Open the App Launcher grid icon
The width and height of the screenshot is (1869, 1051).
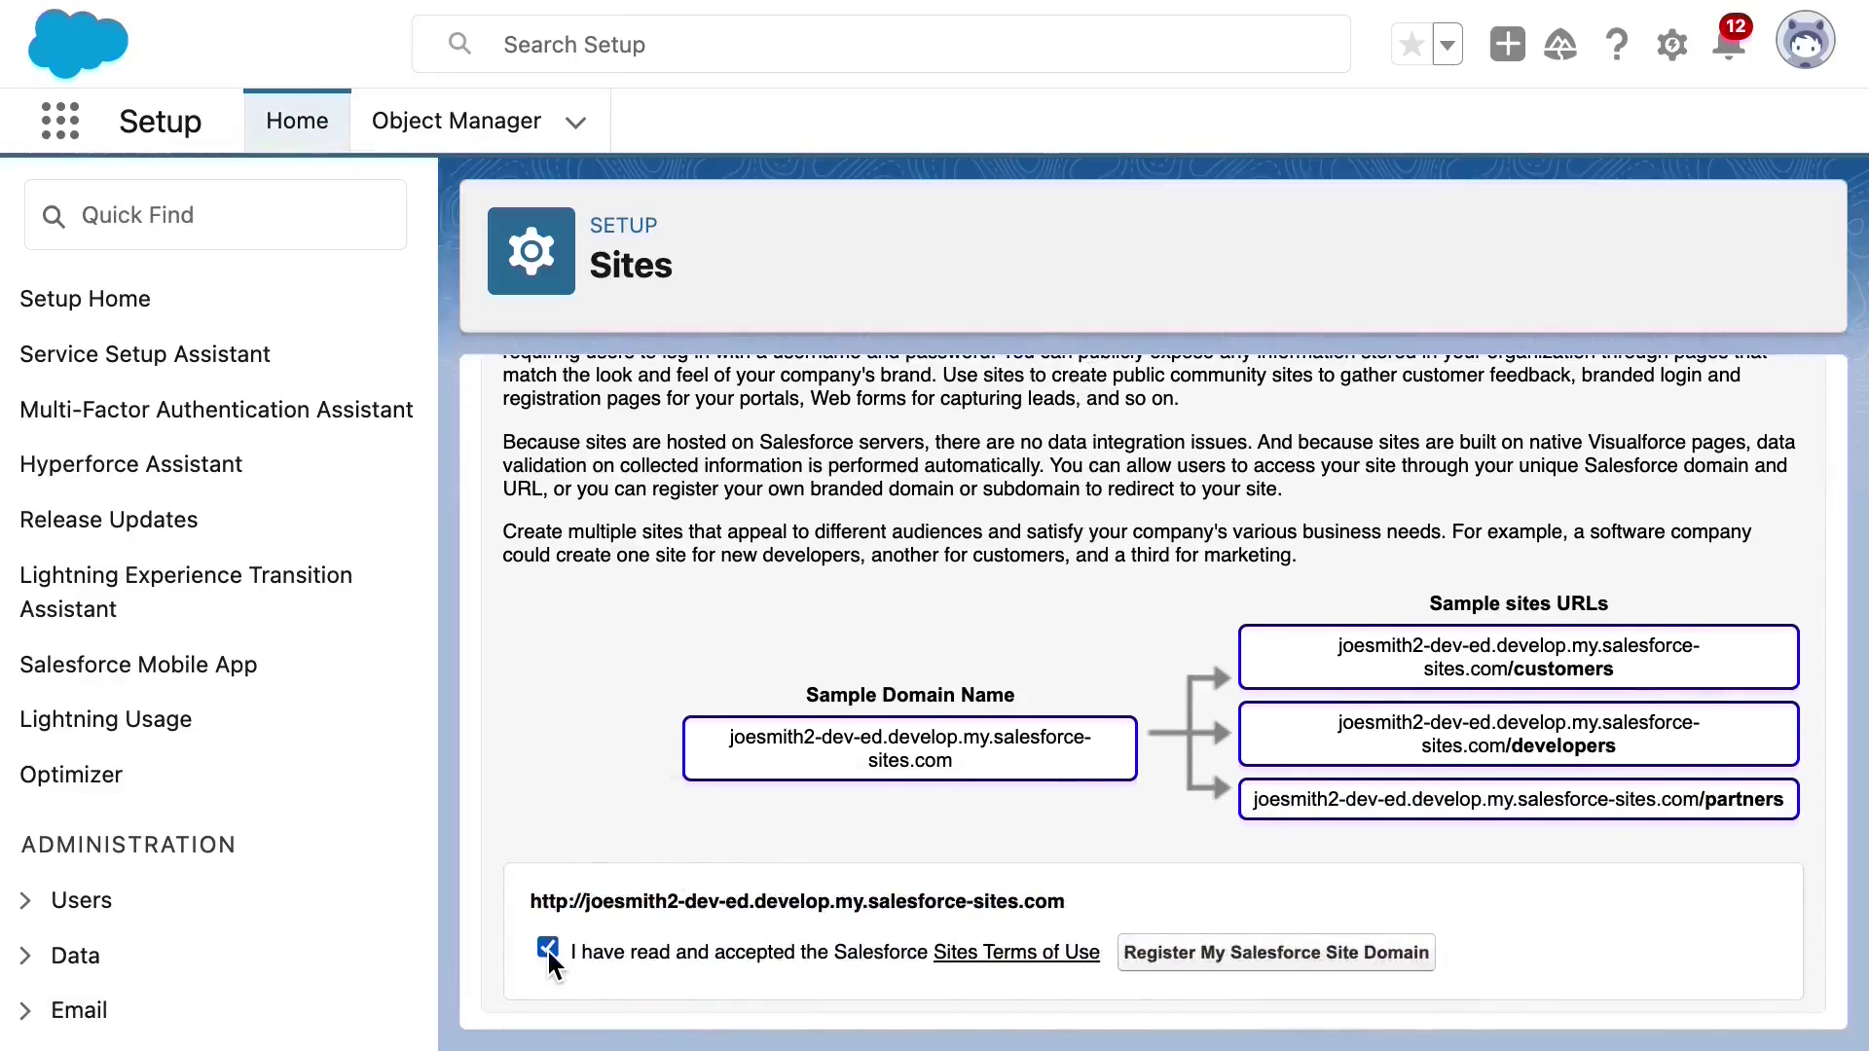[60, 121]
